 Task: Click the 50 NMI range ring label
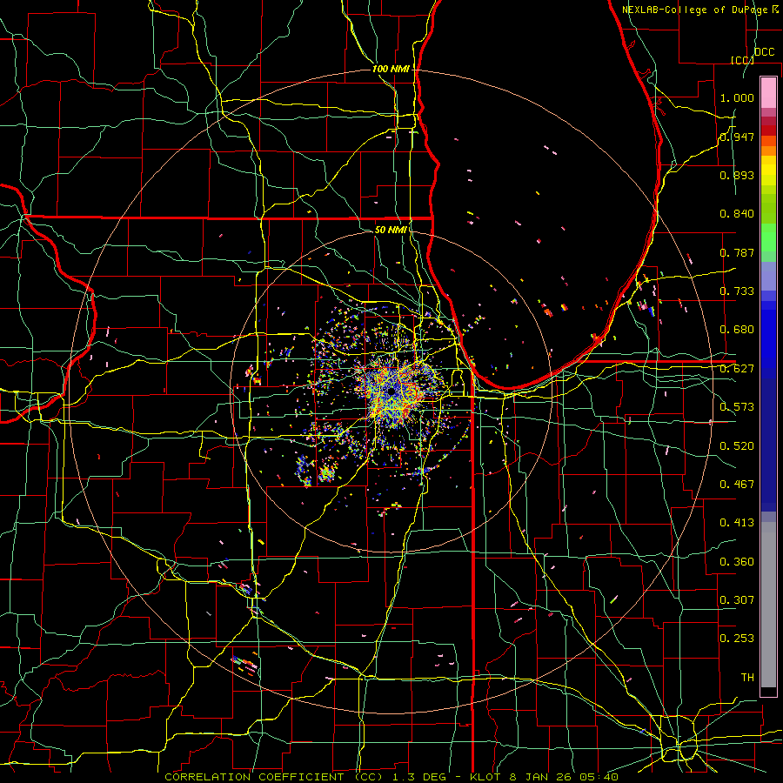coord(391,230)
